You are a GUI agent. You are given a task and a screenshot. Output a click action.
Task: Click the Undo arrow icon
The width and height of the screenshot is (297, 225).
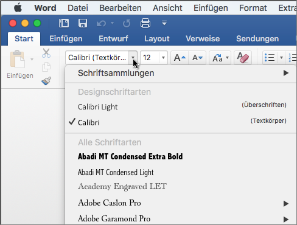pos(102,24)
